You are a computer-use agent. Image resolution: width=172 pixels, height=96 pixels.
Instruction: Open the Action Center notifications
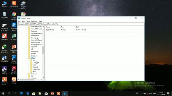click(168, 94)
